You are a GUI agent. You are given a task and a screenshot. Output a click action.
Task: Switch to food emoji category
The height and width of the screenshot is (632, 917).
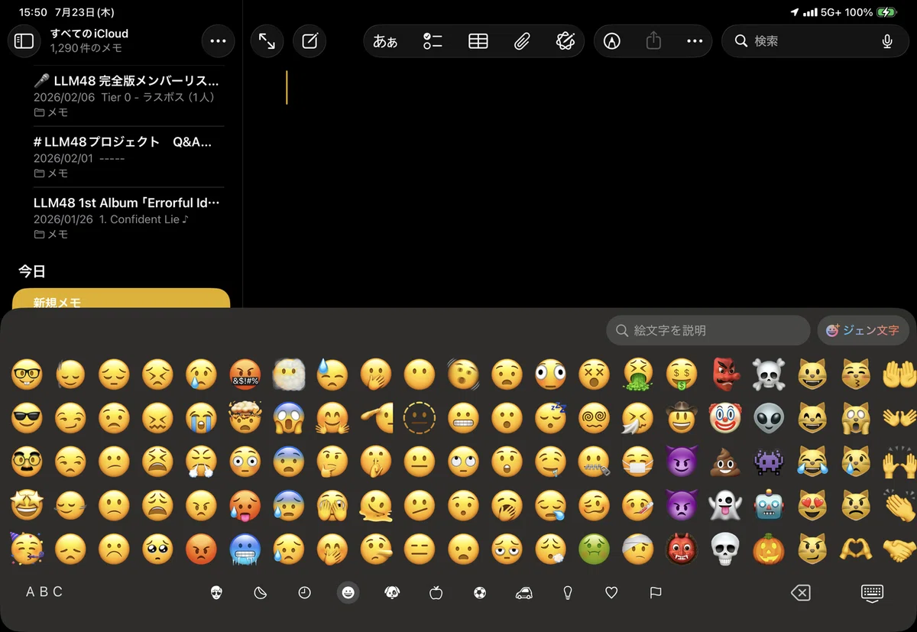coord(436,592)
